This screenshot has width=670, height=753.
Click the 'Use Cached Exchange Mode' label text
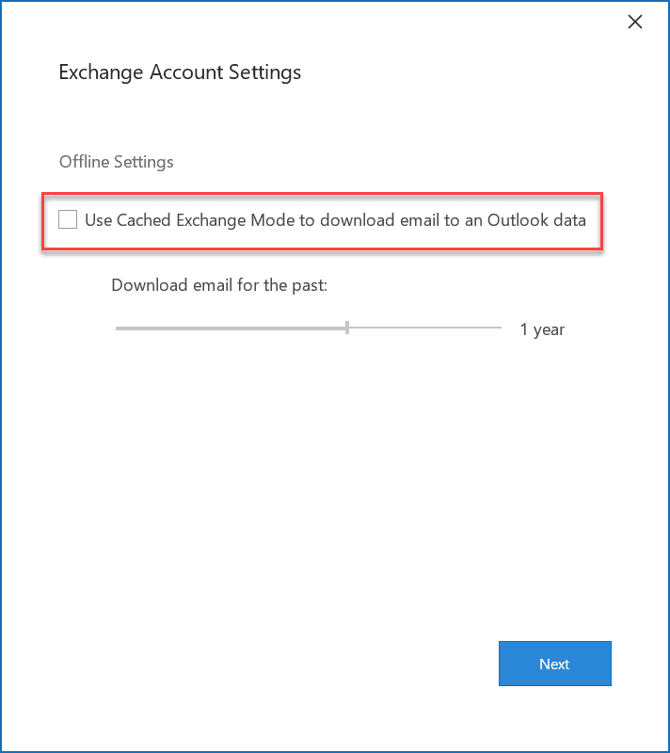335,220
